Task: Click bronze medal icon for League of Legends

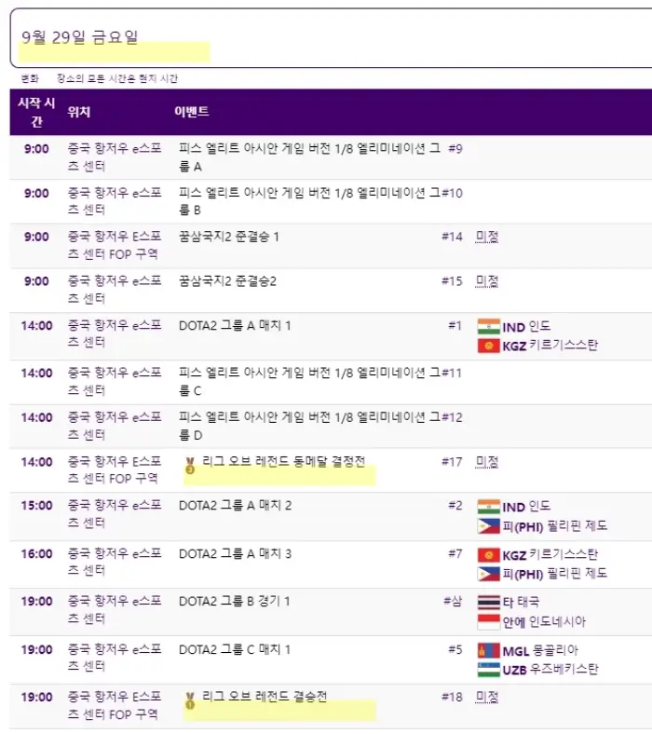Action: click(x=190, y=466)
